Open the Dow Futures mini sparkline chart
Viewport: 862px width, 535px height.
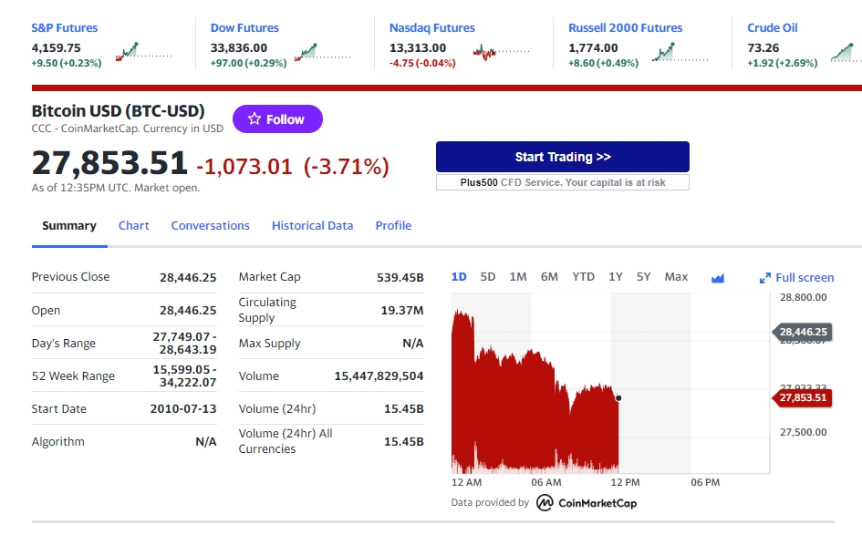[323, 52]
